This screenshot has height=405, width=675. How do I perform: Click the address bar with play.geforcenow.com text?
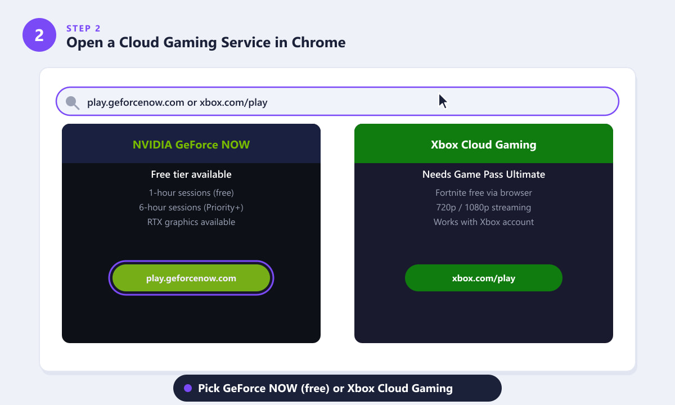[337, 101]
